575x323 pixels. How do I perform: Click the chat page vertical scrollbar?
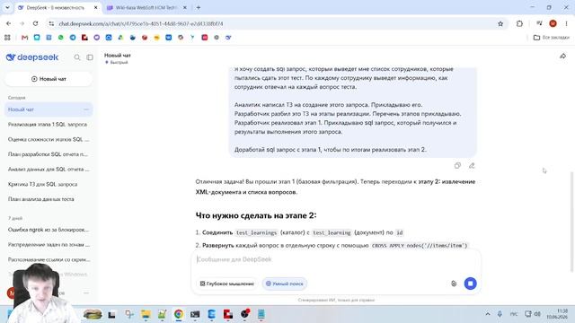pos(571,222)
